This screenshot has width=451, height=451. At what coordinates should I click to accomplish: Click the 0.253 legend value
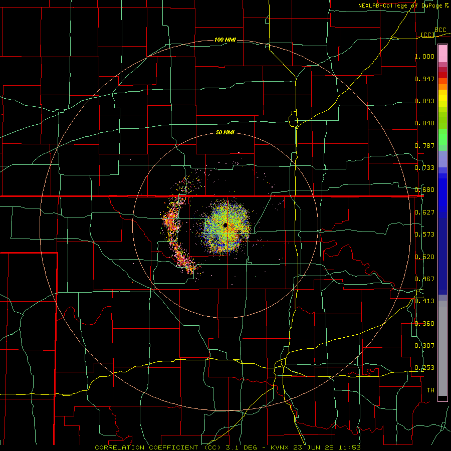(x=424, y=368)
